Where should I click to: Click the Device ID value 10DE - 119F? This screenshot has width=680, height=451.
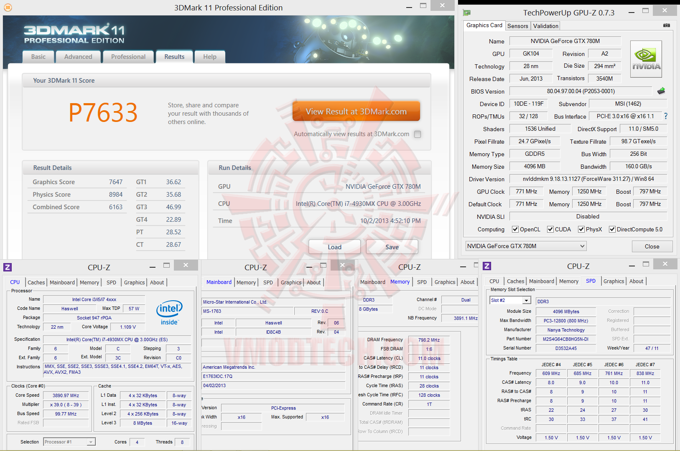529,104
